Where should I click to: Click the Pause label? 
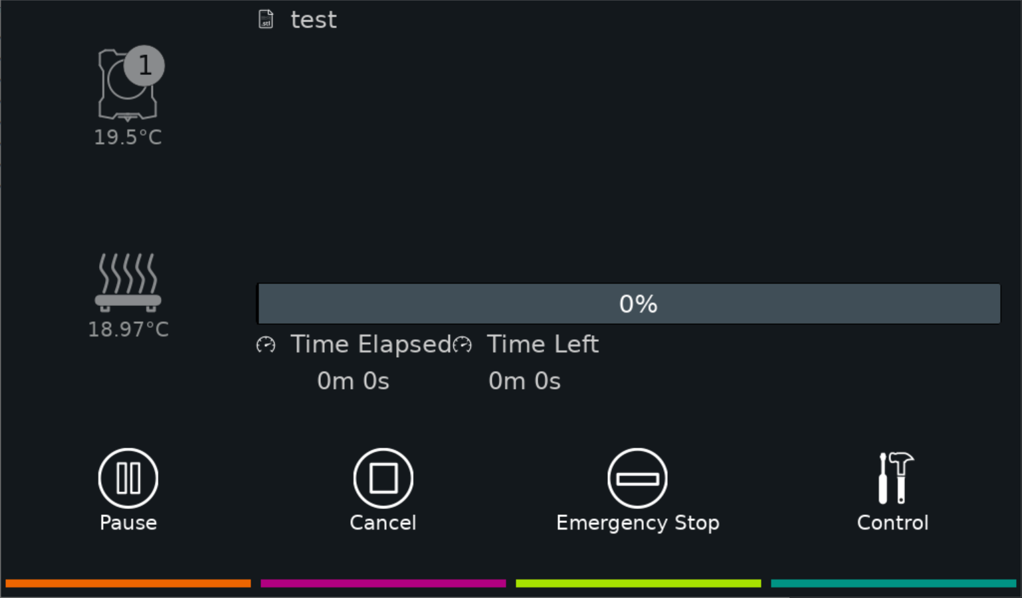(x=128, y=523)
